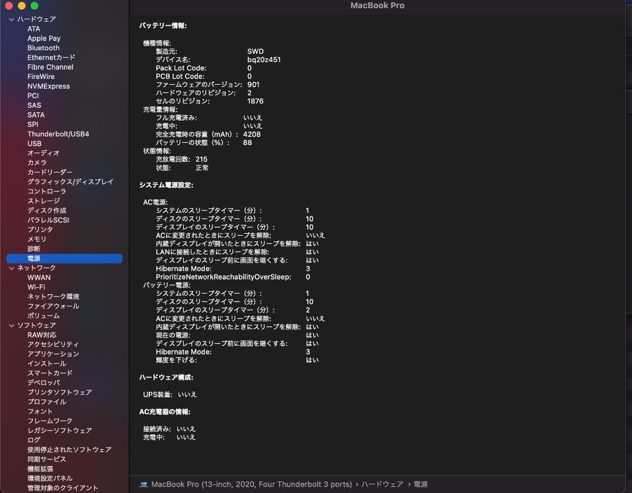Click the PrioritizeNetworkReachabilityOverSleep label
632x493 pixels.
224,277
